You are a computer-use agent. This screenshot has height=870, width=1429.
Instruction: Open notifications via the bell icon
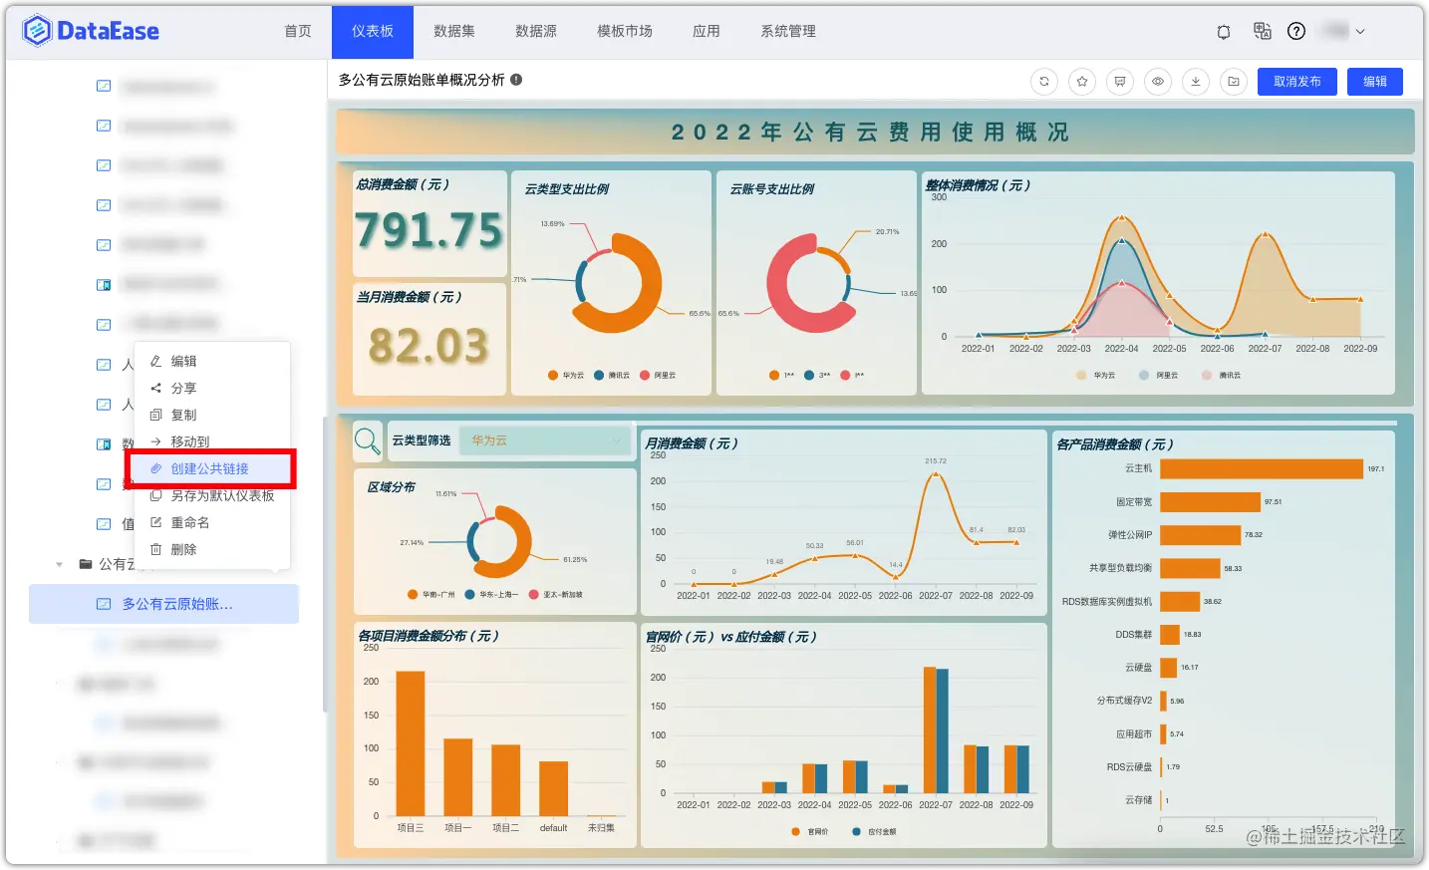tap(1223, 31)
